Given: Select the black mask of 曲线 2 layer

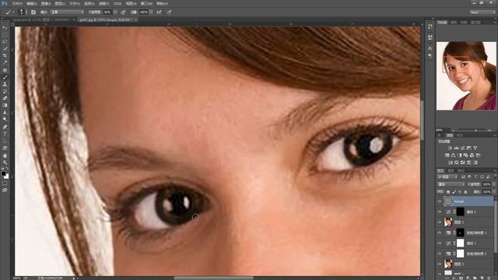Looking at the screenshot, I should (460, 212).
